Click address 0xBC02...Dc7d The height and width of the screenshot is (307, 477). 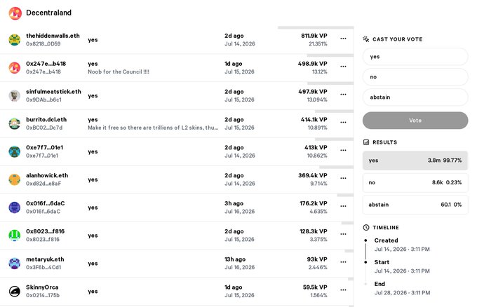tap(44, 128)
